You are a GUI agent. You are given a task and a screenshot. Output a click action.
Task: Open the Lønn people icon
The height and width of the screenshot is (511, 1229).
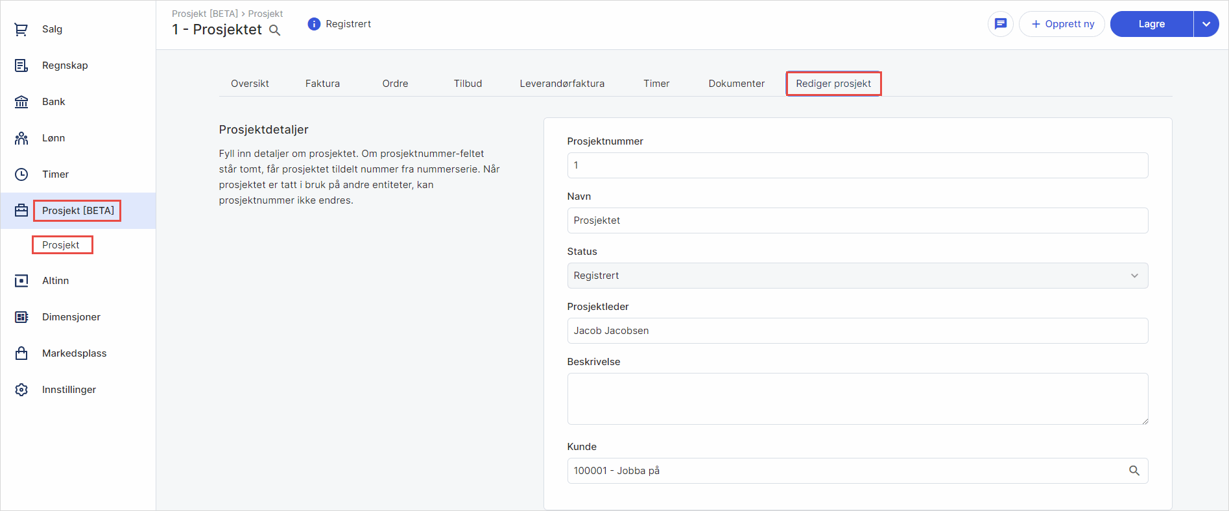tap(21, 138)
